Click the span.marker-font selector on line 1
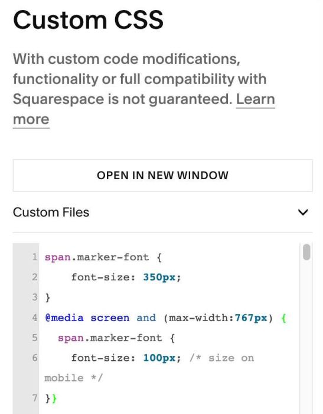 pyautogui.click(x=97, y=257)
